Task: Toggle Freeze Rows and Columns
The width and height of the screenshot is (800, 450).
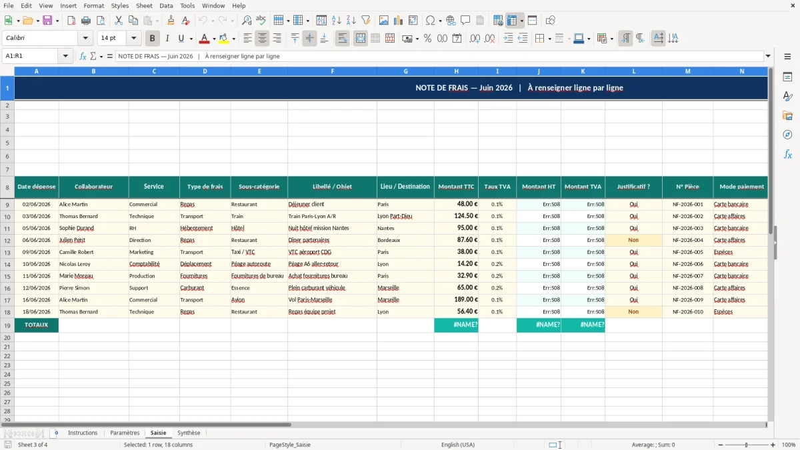Action: 512,21
